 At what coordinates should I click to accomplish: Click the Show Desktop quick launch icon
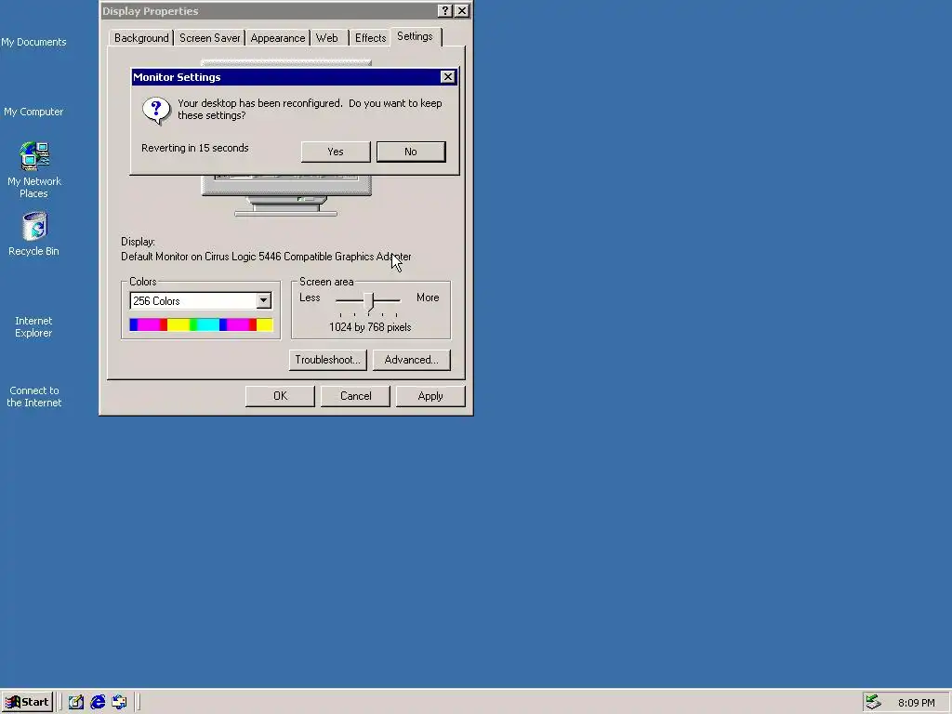[x=76, y=702]
